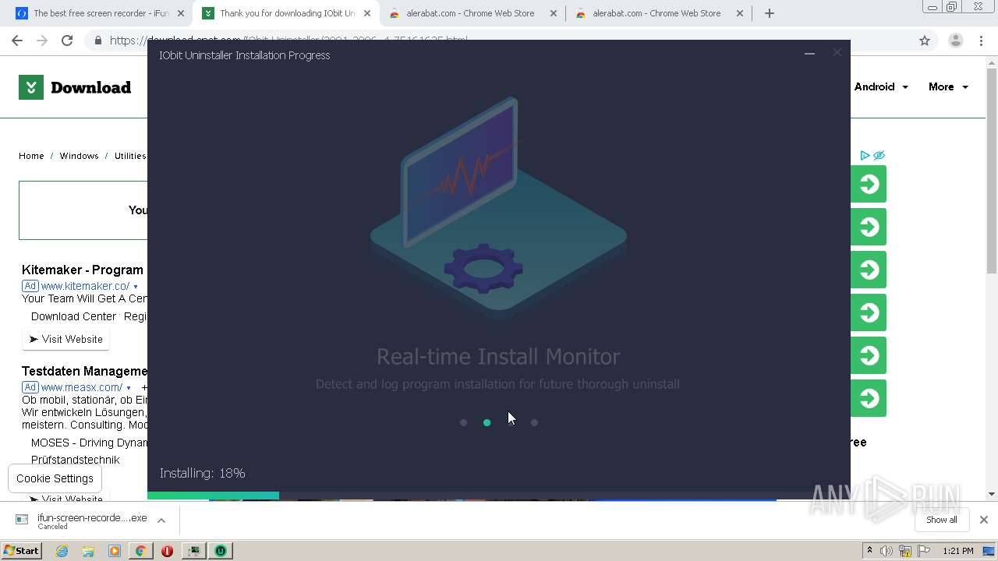The width and height of the screenshot is (998, 561).
Task: Expand measx ad options arrow
Action: pos(129,388)
